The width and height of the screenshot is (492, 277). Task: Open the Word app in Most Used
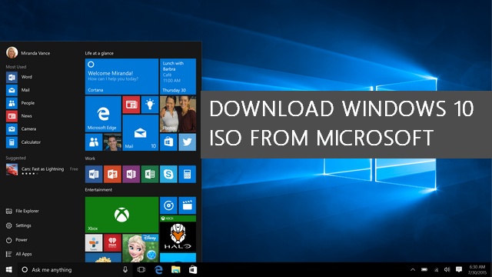click(19, 77)
